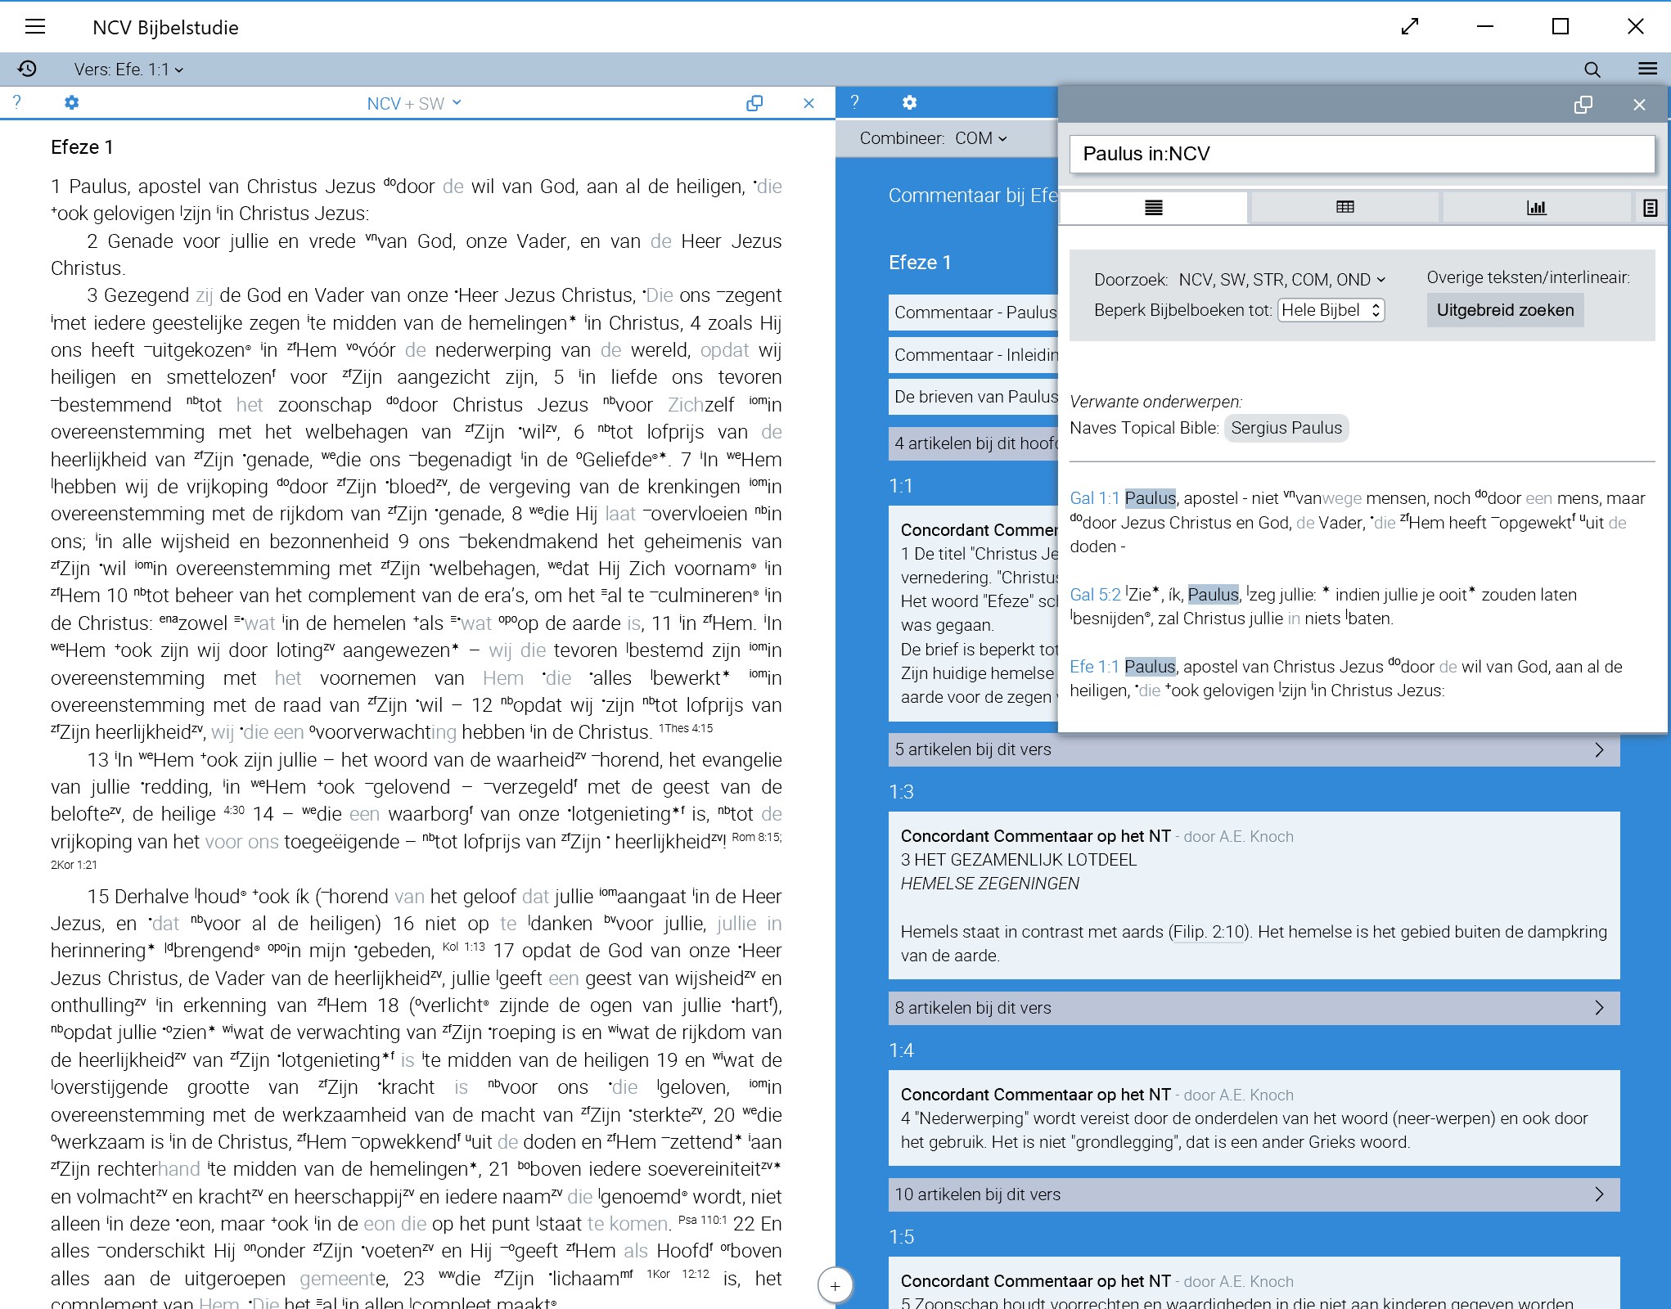This screenshot has width=1671, height=1309.
Task: Click the Uitgebreid zoeken button
Action: point(1504,310)
